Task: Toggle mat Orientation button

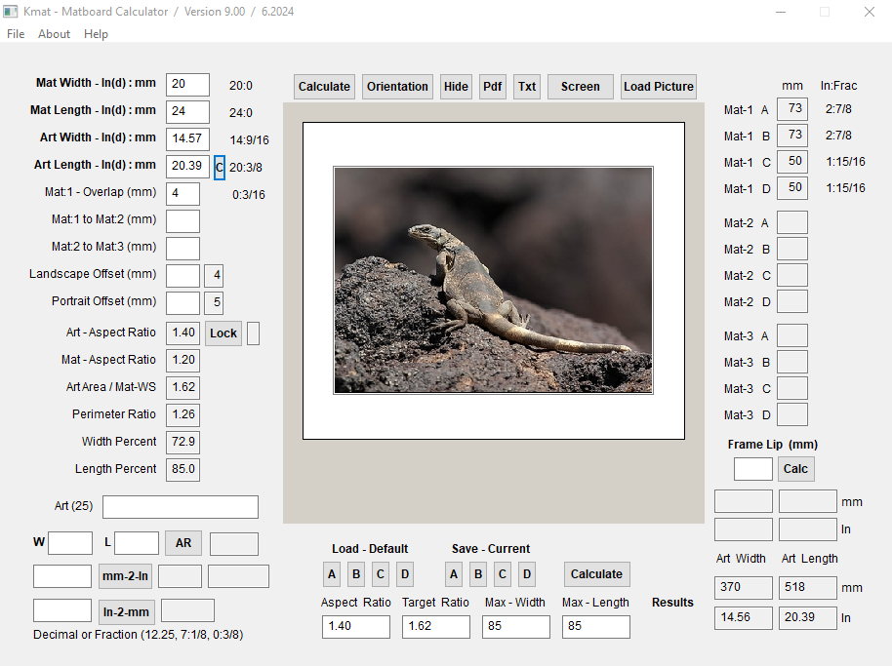Action: pos(397,87)
